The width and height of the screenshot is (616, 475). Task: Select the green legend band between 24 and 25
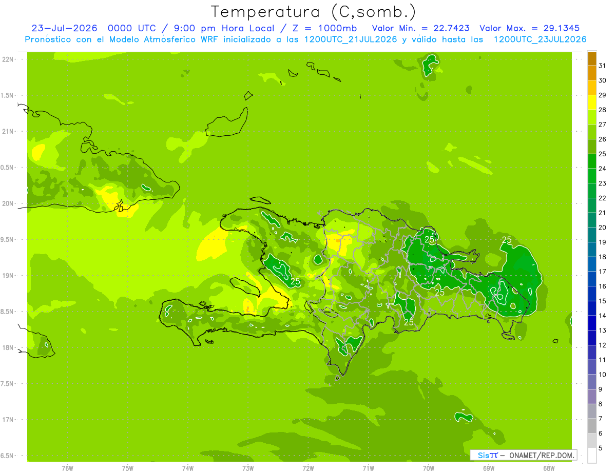(592, 161)
